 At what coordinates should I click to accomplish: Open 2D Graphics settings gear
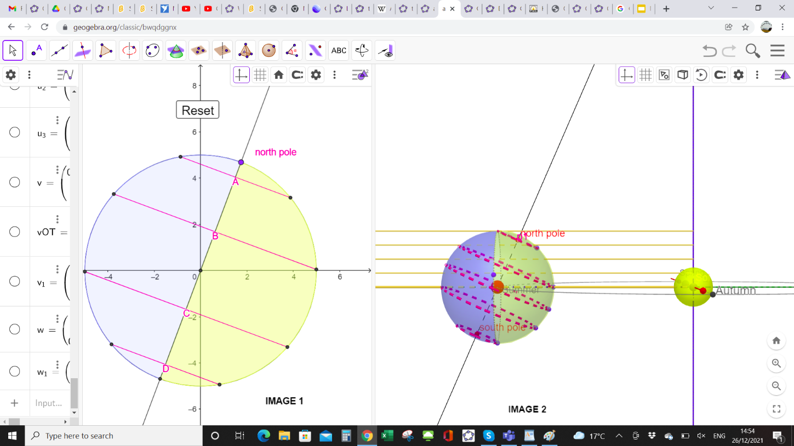316,75
